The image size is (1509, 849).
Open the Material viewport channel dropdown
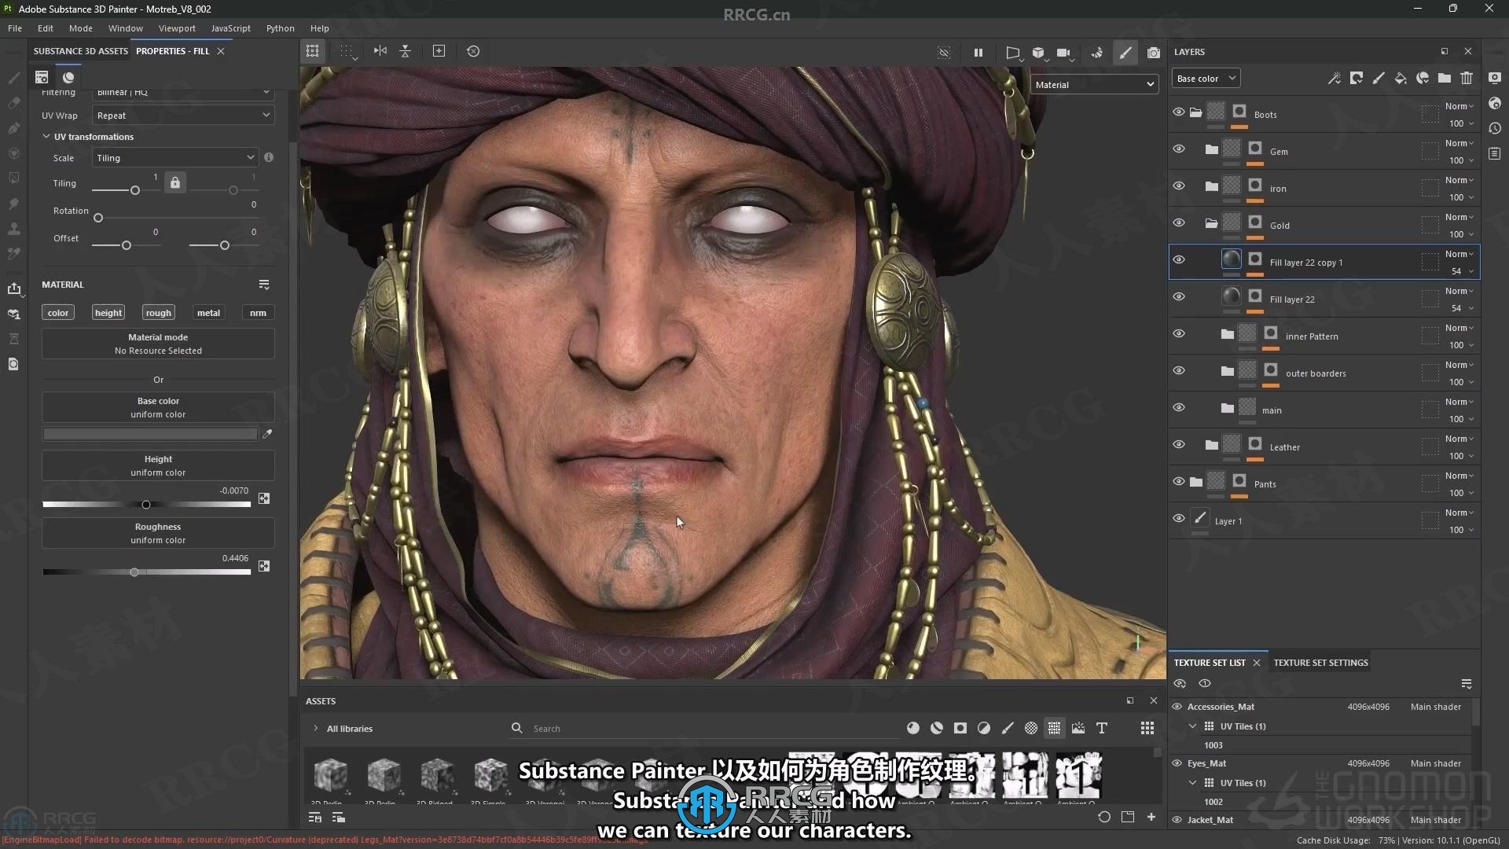pos(1094,85)
